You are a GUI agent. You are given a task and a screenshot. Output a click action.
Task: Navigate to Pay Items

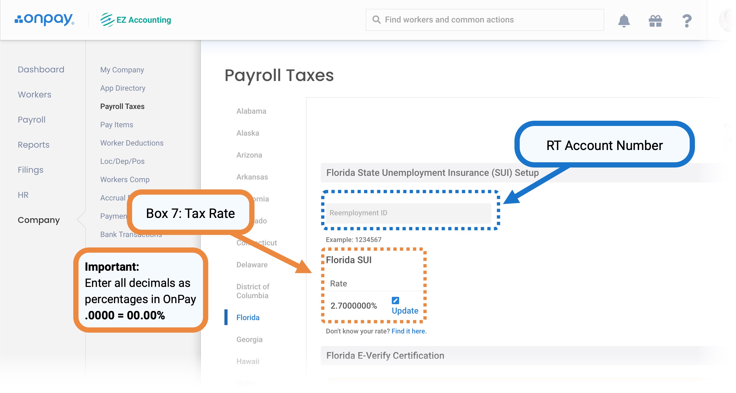click(117, 124)
